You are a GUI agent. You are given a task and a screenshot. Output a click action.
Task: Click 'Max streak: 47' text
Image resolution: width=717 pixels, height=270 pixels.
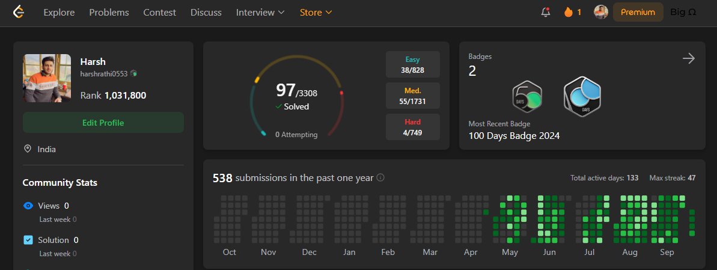(x=672, y=178)
